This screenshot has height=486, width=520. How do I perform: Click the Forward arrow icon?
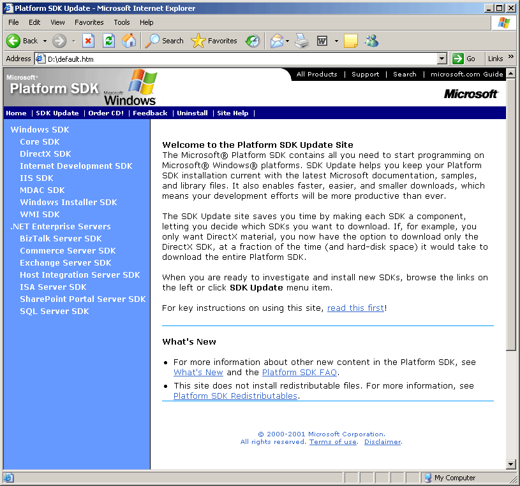pyautogui.click(x=59, y=41)
